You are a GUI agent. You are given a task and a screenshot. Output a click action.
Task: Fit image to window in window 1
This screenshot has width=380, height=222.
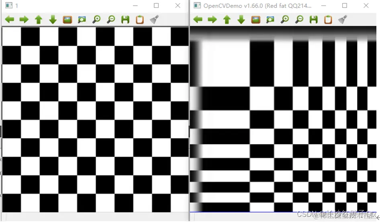82,19
